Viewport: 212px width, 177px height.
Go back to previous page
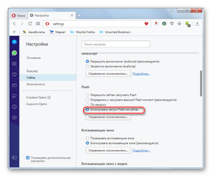click(x=15, y=24)
